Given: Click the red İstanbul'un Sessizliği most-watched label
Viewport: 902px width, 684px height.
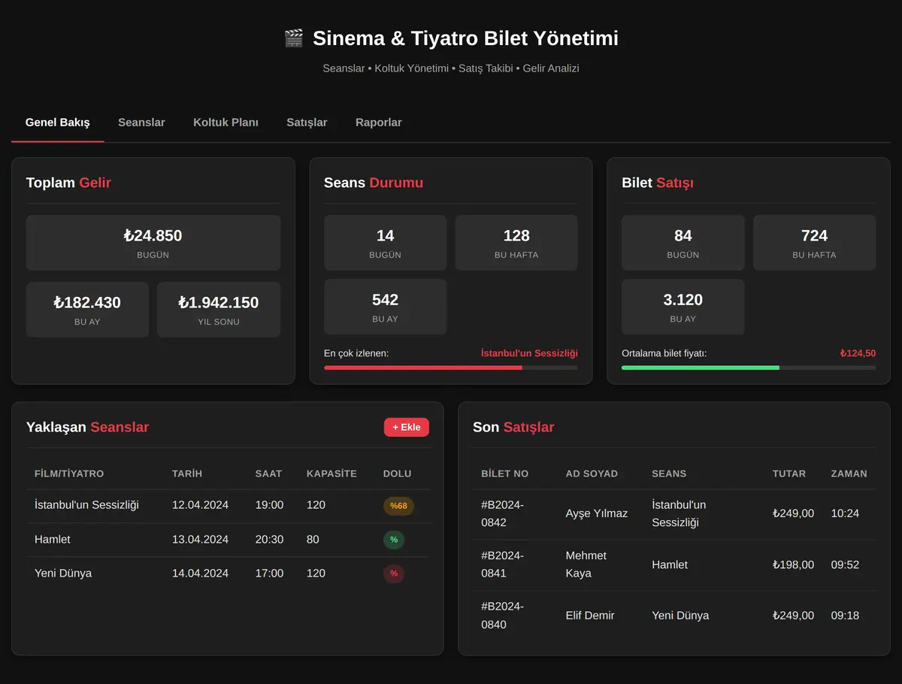Looking at the screenshot, I should [529, 353].
